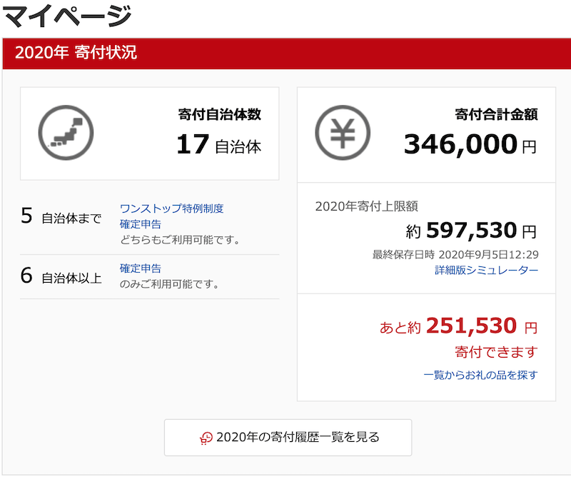This screenshot has height=484, width=571.
Task: Open 確定申告 link under 5 自治体まで
Action: pyautogui.click(x=141, y=224)
